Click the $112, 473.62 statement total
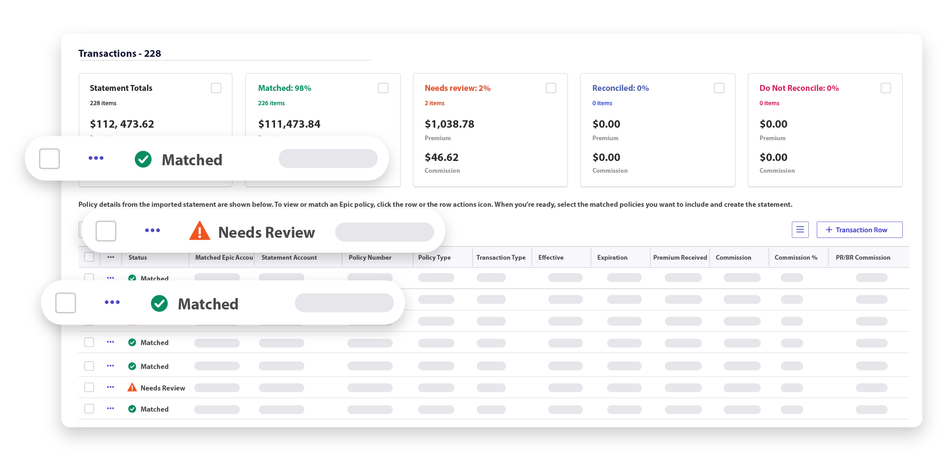939x461 pixels. (x=122, y=124)
